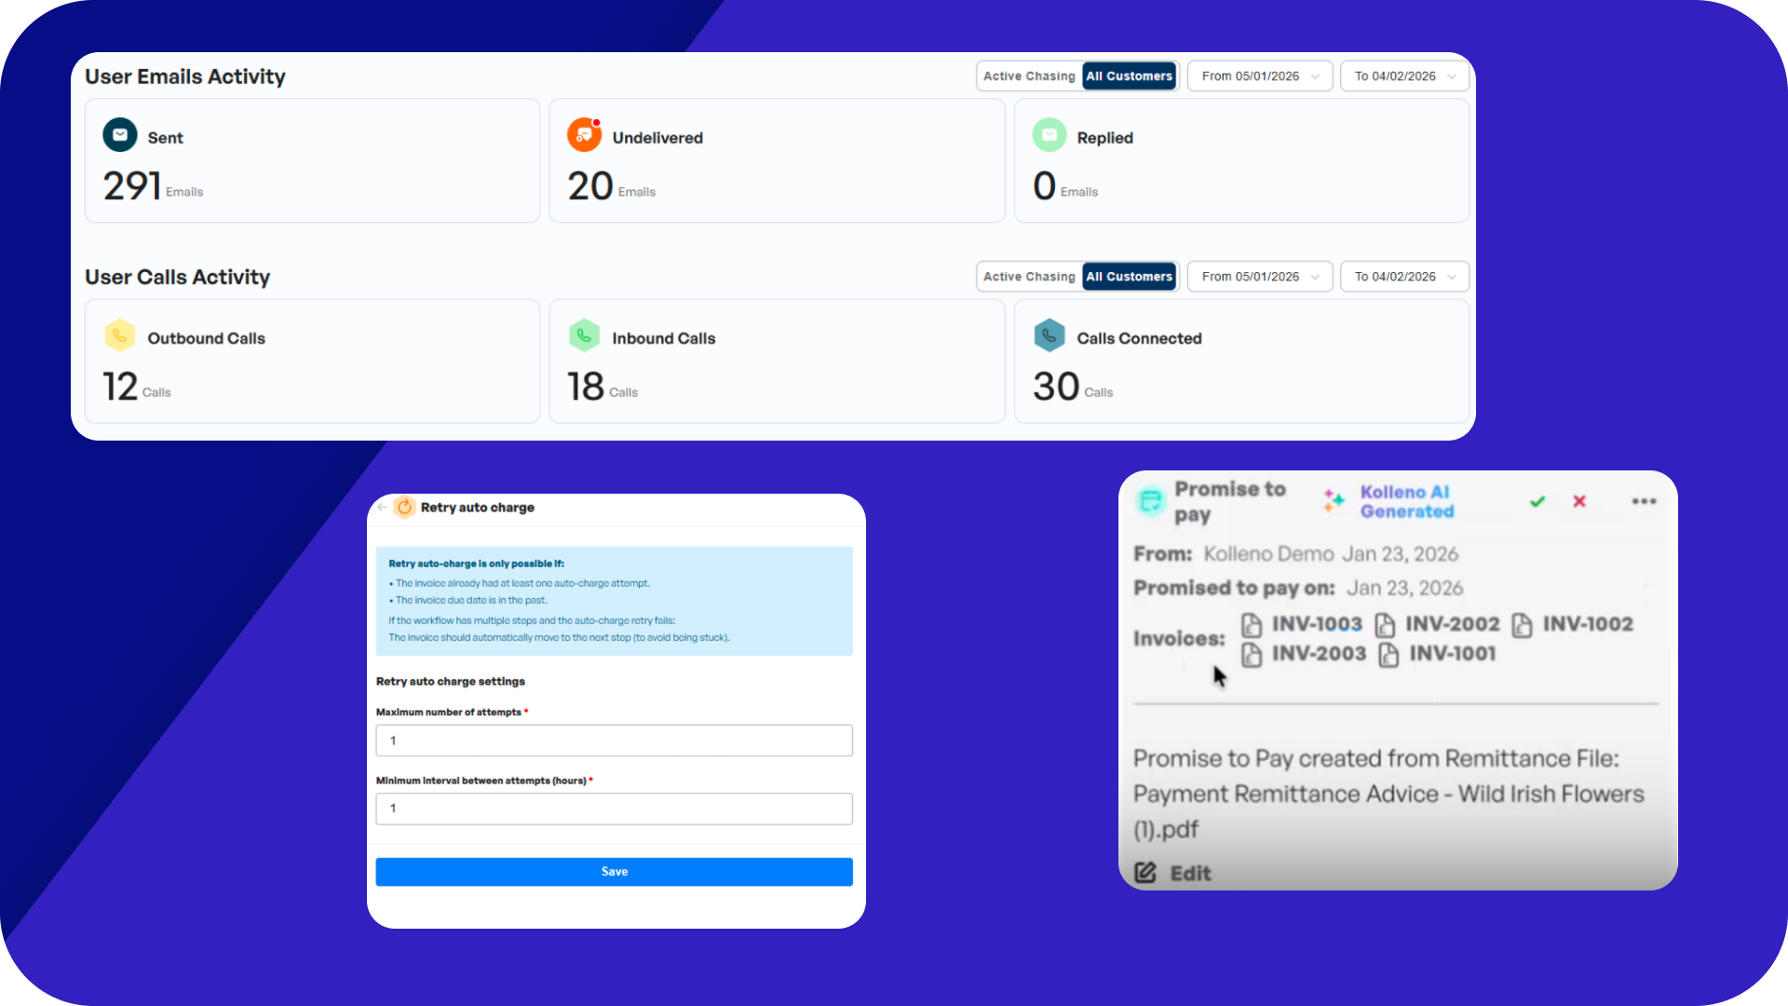Reject promise to pay with red X

click(1579, 501)
